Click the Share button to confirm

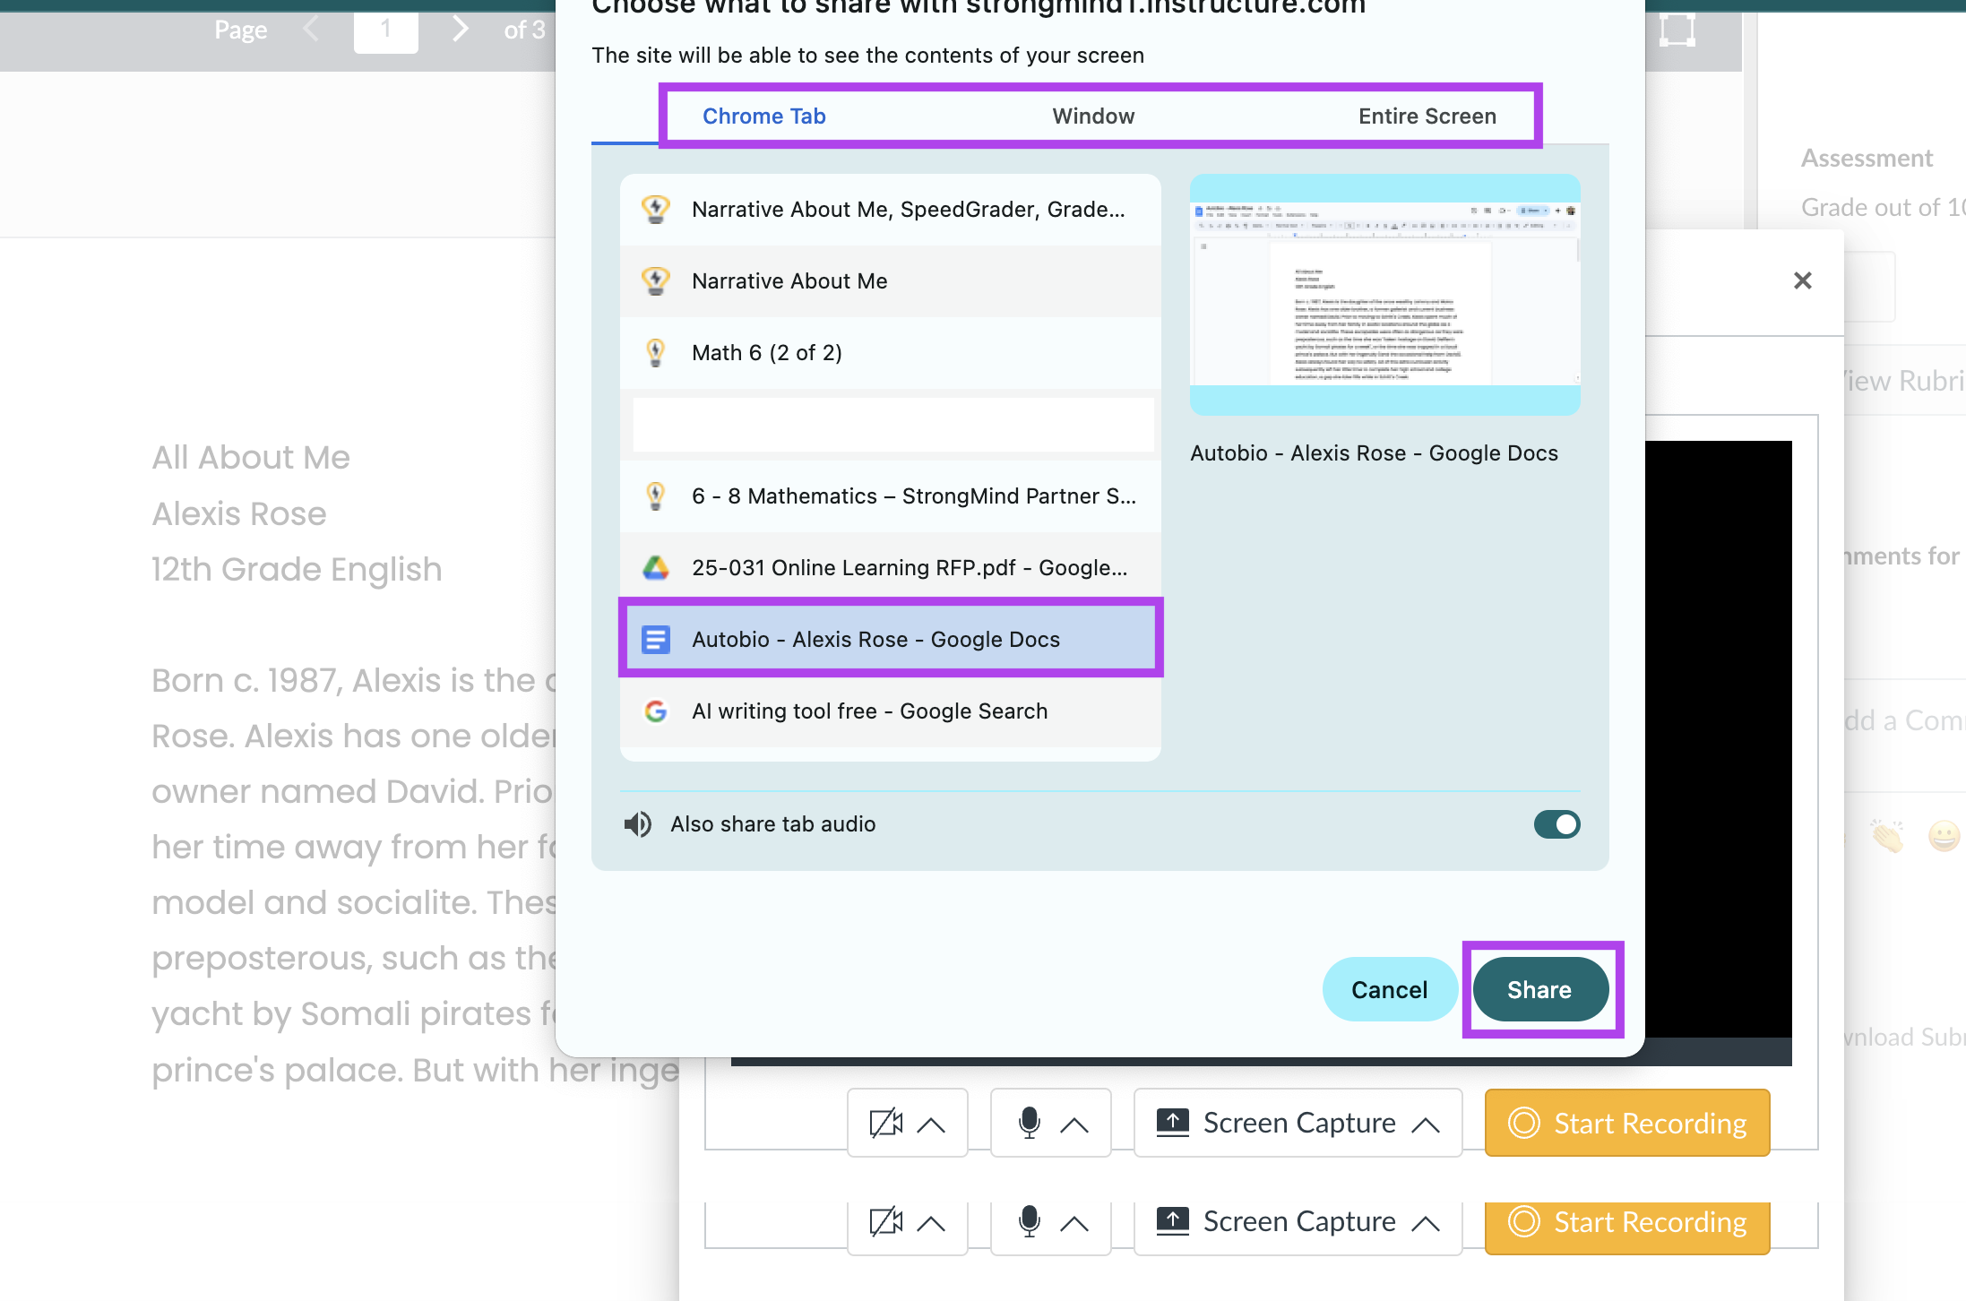[1539, 989]
